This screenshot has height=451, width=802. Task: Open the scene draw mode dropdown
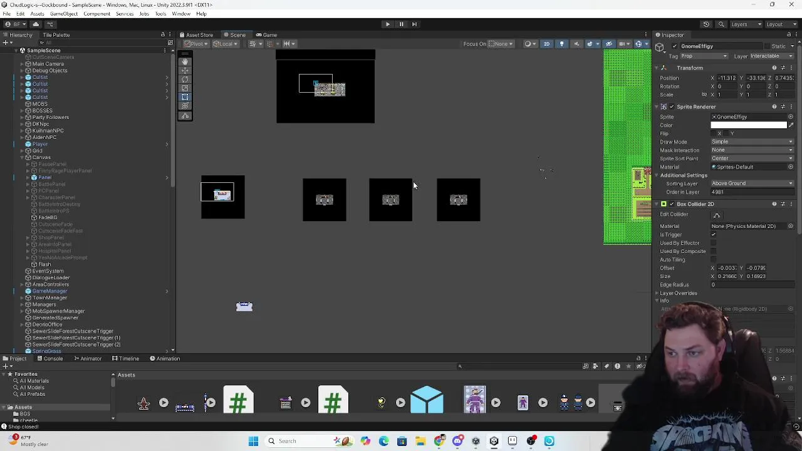[530, 44]
